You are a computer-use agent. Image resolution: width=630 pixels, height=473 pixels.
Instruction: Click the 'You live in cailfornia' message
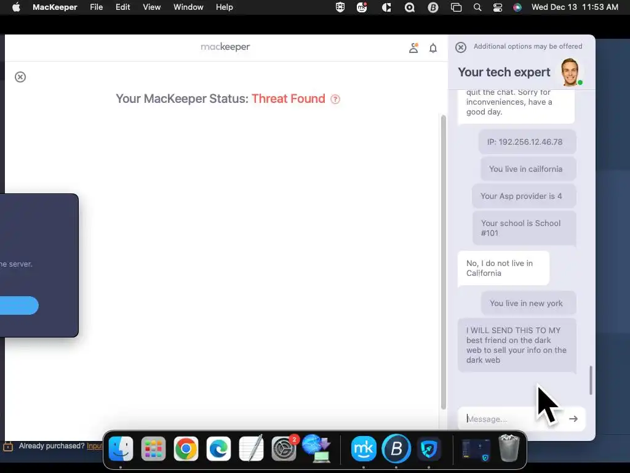pos(528,169)
